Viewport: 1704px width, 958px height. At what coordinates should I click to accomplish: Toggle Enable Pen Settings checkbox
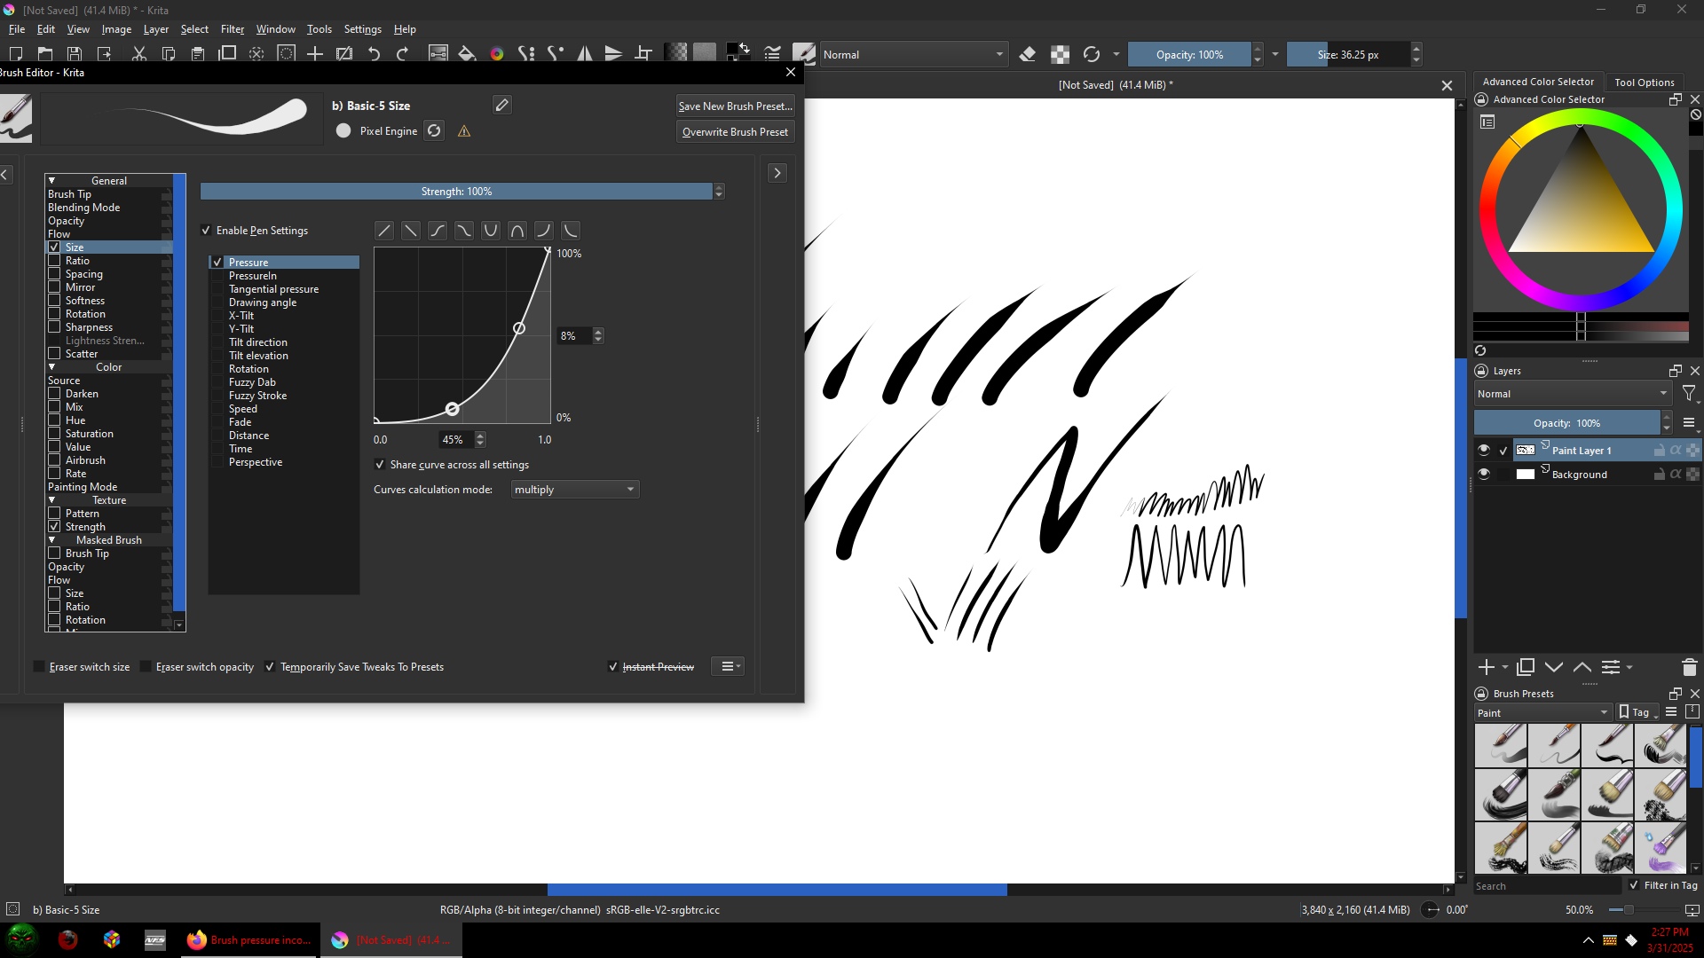(x=206, y=231)
